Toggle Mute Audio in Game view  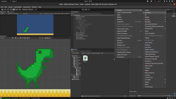[x=57, y=13]
